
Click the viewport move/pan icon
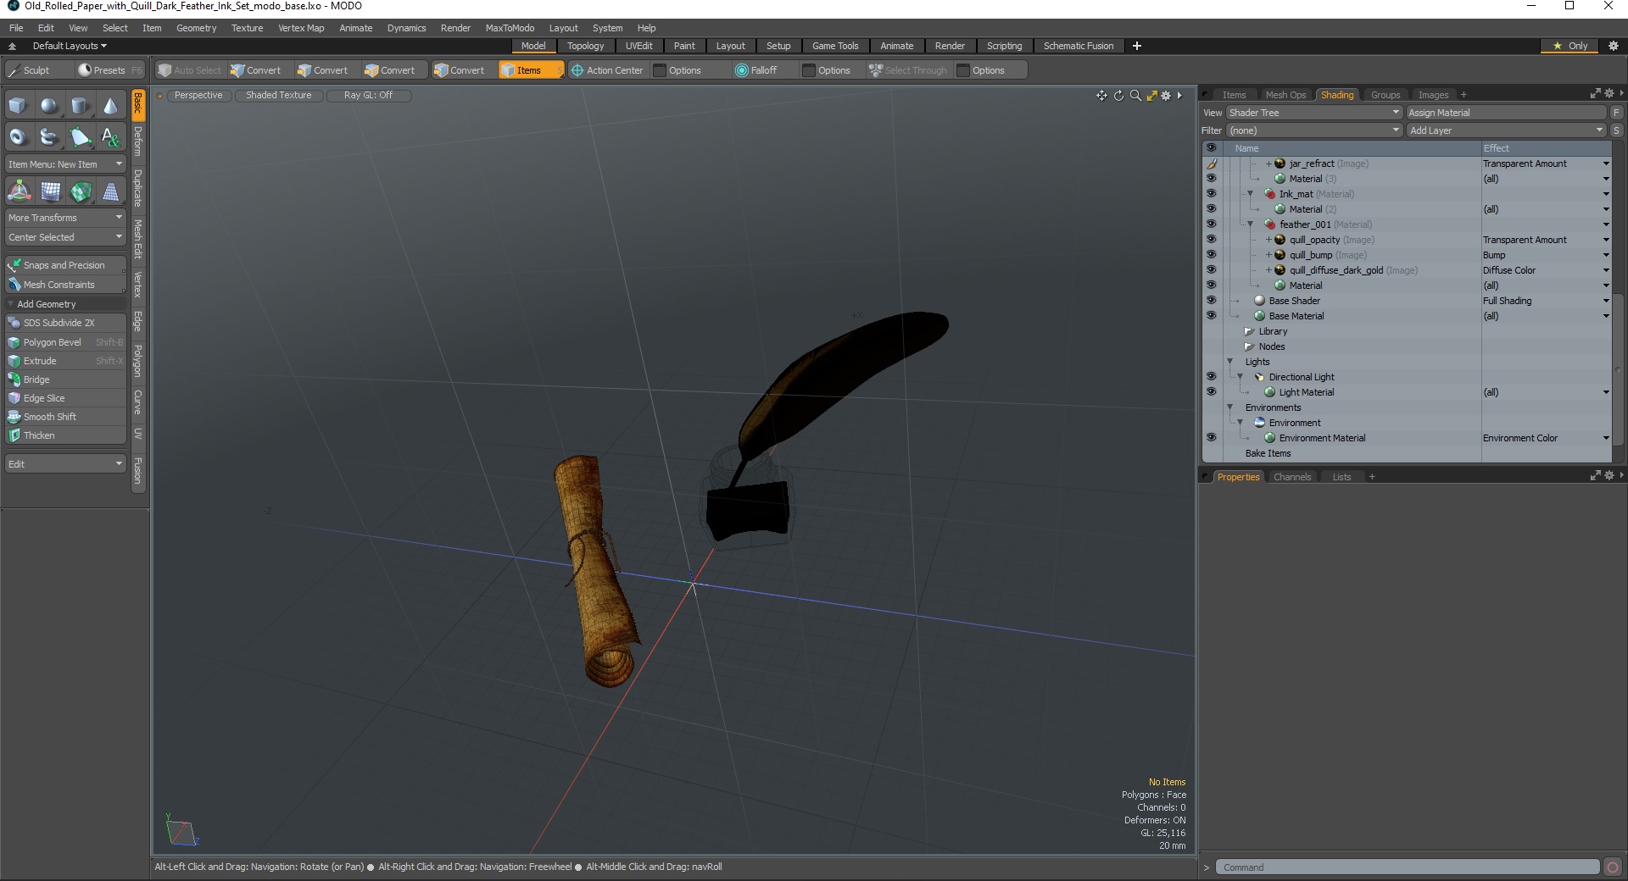1101,96
